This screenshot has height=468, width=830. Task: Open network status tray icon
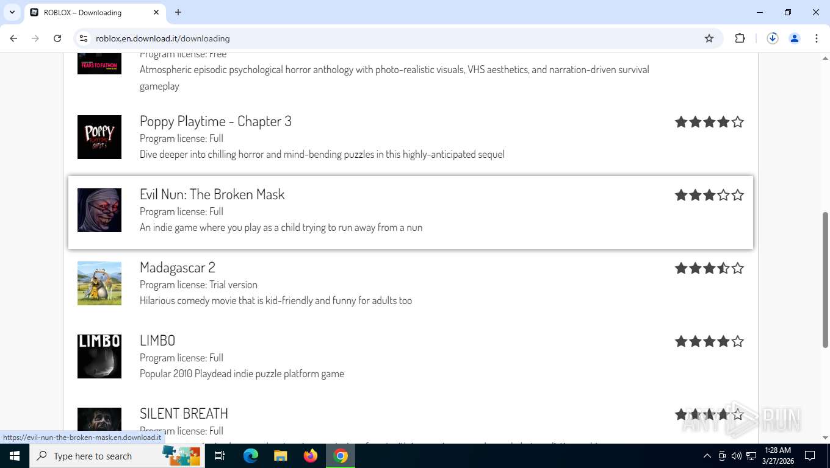coord(751,456)
